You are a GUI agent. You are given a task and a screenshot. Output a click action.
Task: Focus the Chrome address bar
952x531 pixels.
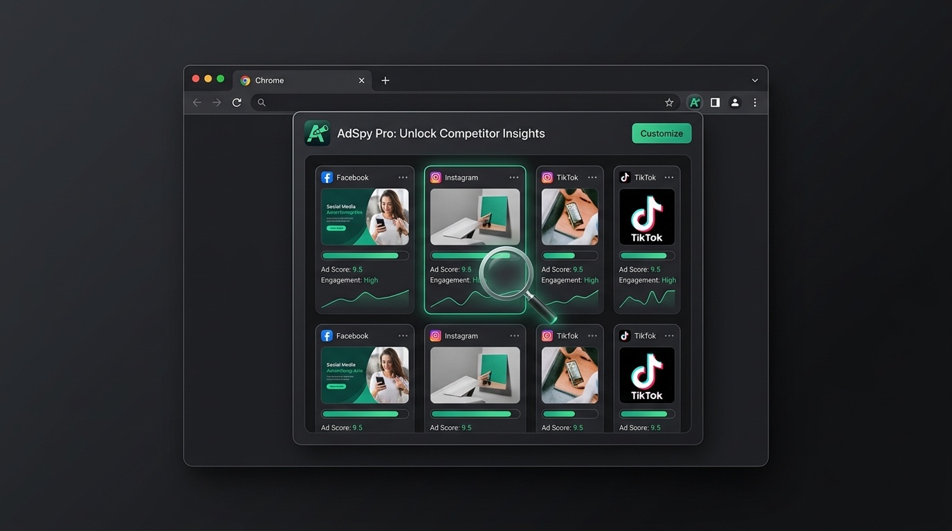(x=465, y=102)
